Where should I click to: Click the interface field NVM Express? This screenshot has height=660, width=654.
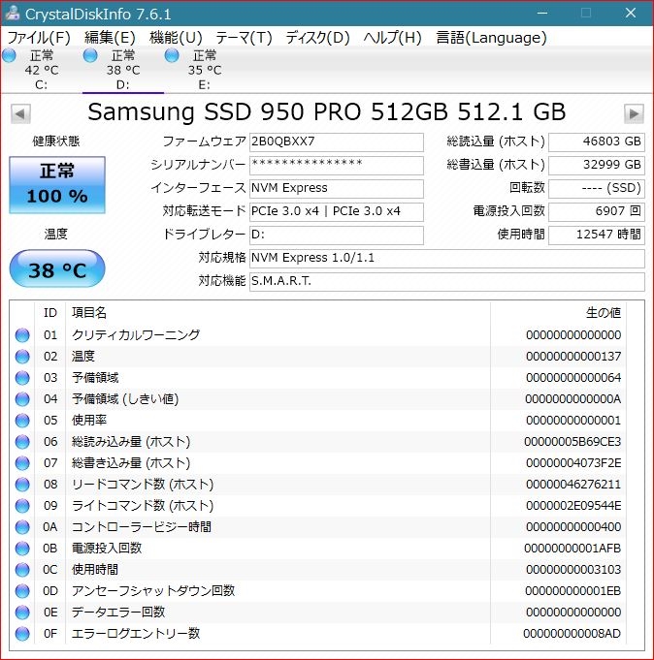tap(337, 188)
